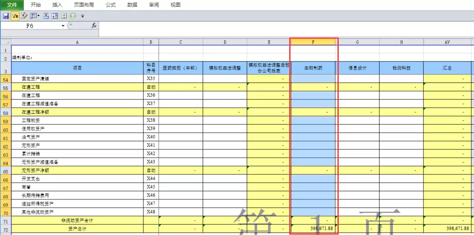The height and width of the screenshot is (235, 474).
Task: Click the blue and red arrows sort icon
Action: [x=55, y=16]
